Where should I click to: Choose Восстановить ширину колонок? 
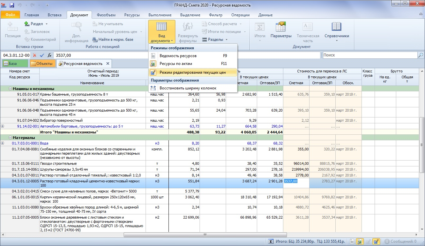coord(193,88)
